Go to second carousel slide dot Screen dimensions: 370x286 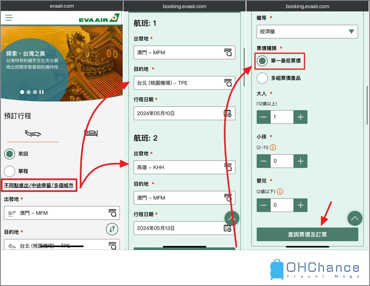[x=29, y=92]
